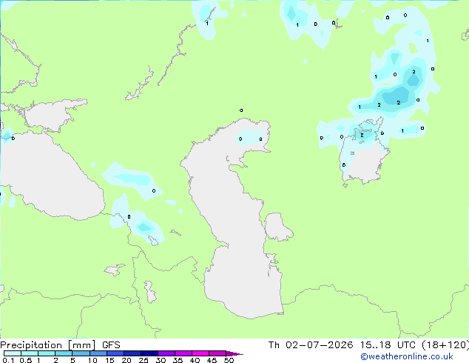Select the legend swatch between 20 and 25
The height and width of the screenshot is (363, 469).
132,353
